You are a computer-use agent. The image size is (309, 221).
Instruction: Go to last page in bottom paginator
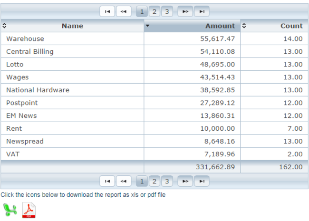coord(202,181)
